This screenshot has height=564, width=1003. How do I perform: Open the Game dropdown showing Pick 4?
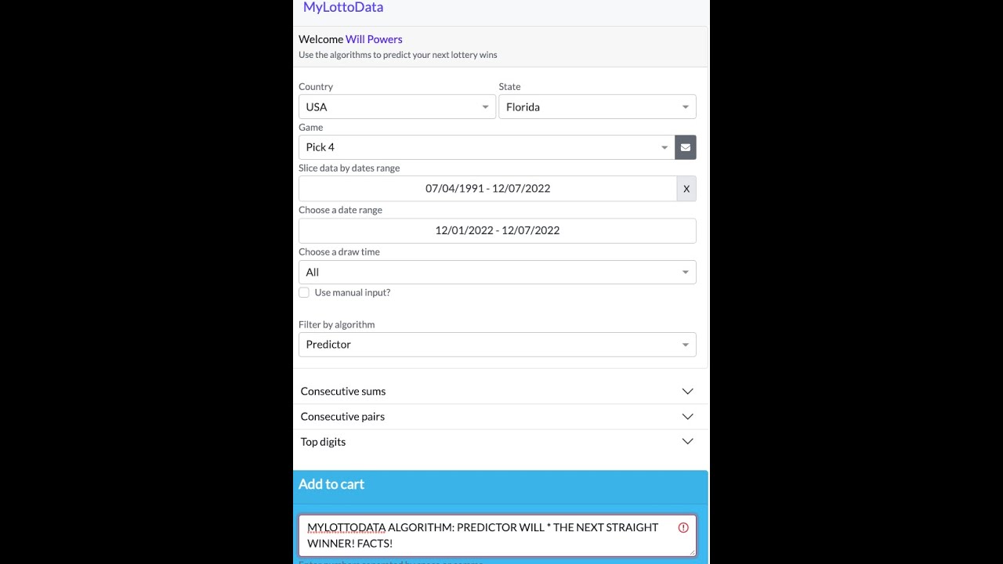coord(487,147)
